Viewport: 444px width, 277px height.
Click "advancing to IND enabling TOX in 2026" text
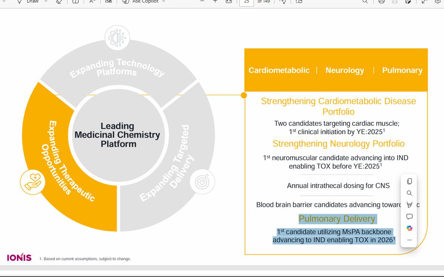pyautogui.click(x=334, y=240)
